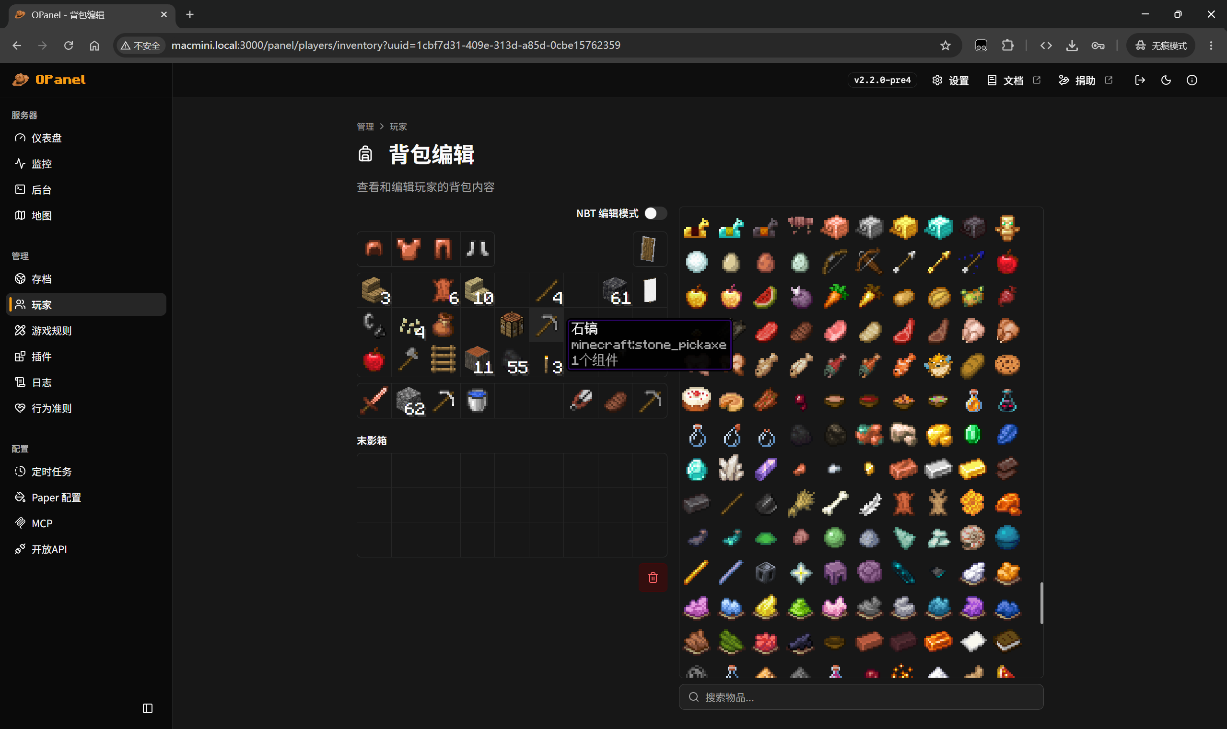Image resolution: width=1227 pixels, height=729 pixels.
Task: Click the item palette scrollbar
Action: pyautogui.click(x=1041, y=603)
